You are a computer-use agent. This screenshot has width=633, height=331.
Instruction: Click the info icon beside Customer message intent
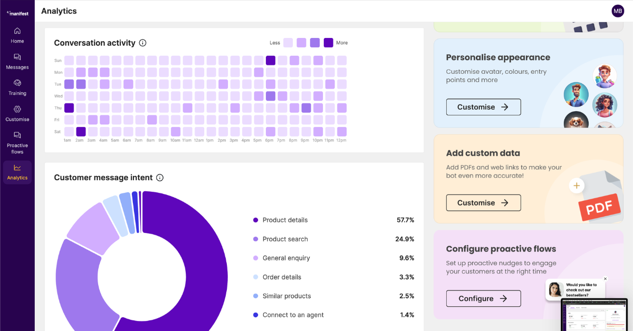(x=160, y=178)
